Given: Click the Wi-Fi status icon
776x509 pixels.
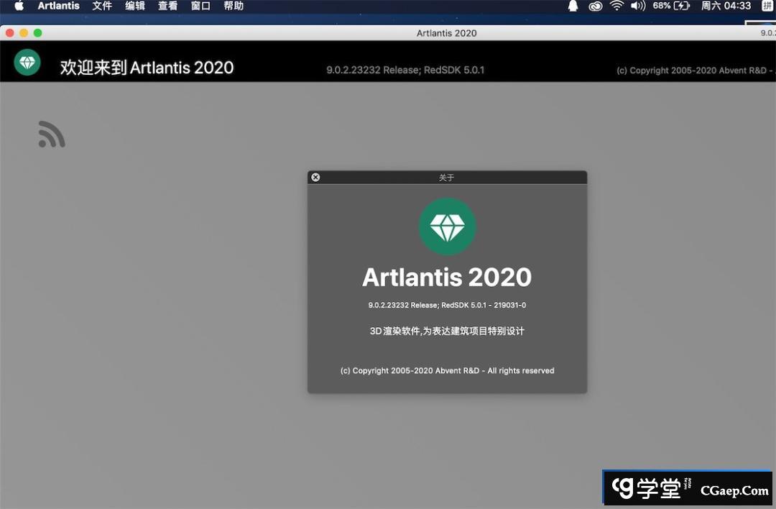Looking at the screenshot, I should (x=616, y=6).
